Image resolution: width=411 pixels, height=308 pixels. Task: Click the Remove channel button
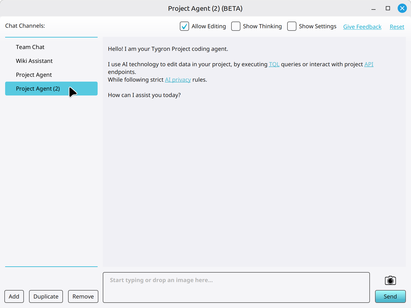[x=83, y=296]
